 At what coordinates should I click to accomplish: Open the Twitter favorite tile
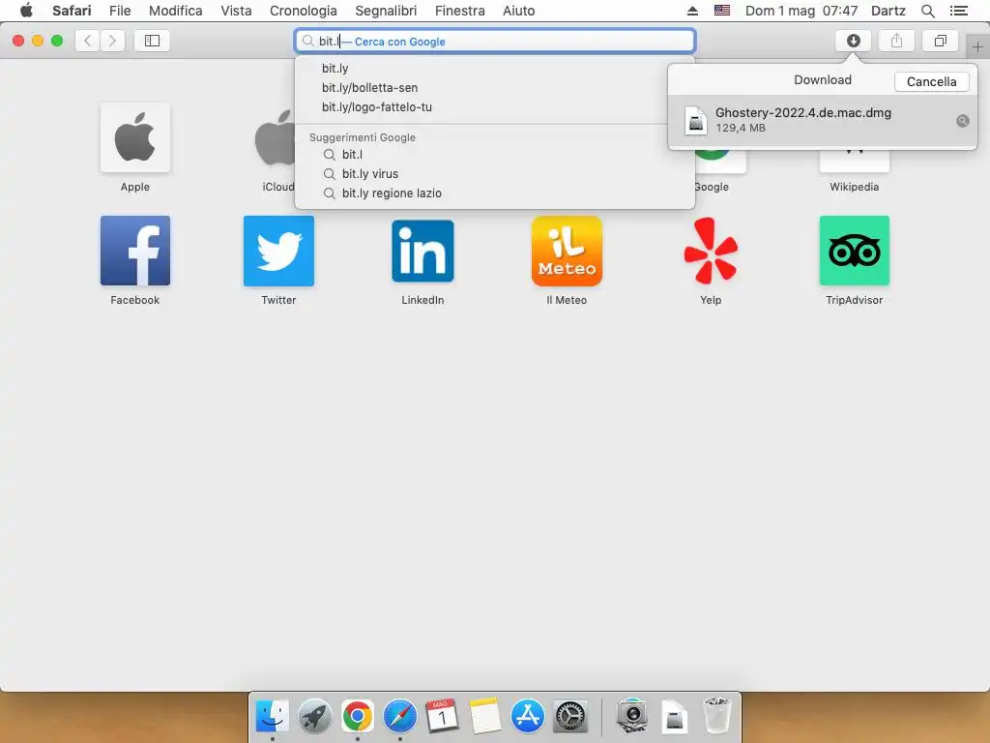point(278,251)
